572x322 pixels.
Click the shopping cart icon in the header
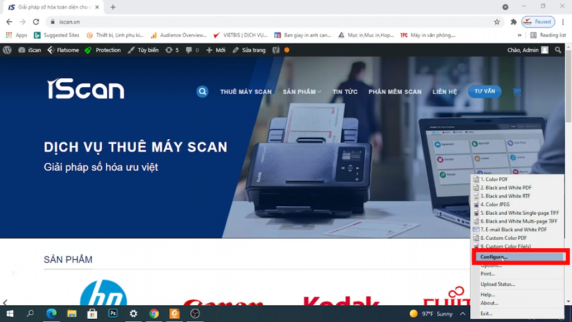click(x=517, y=91)
